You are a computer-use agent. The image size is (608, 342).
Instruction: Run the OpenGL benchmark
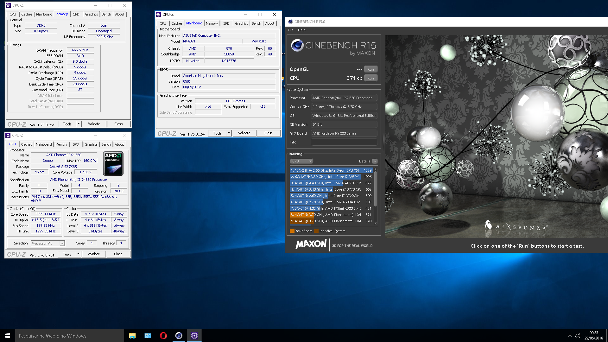pyautogui.click(x=370, y=69)
